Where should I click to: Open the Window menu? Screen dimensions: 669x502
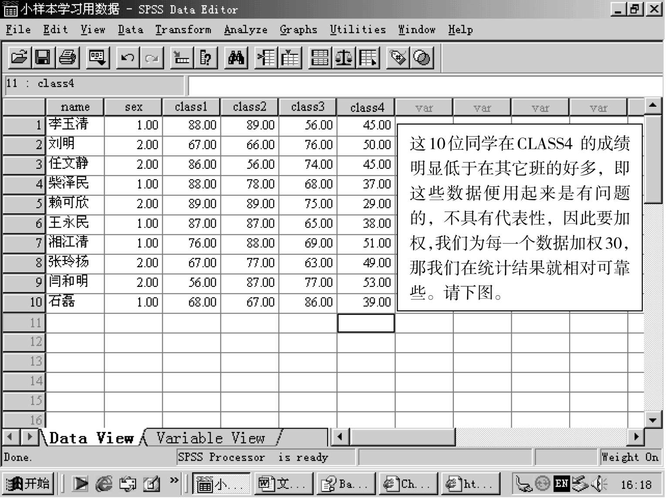[417, 30]
